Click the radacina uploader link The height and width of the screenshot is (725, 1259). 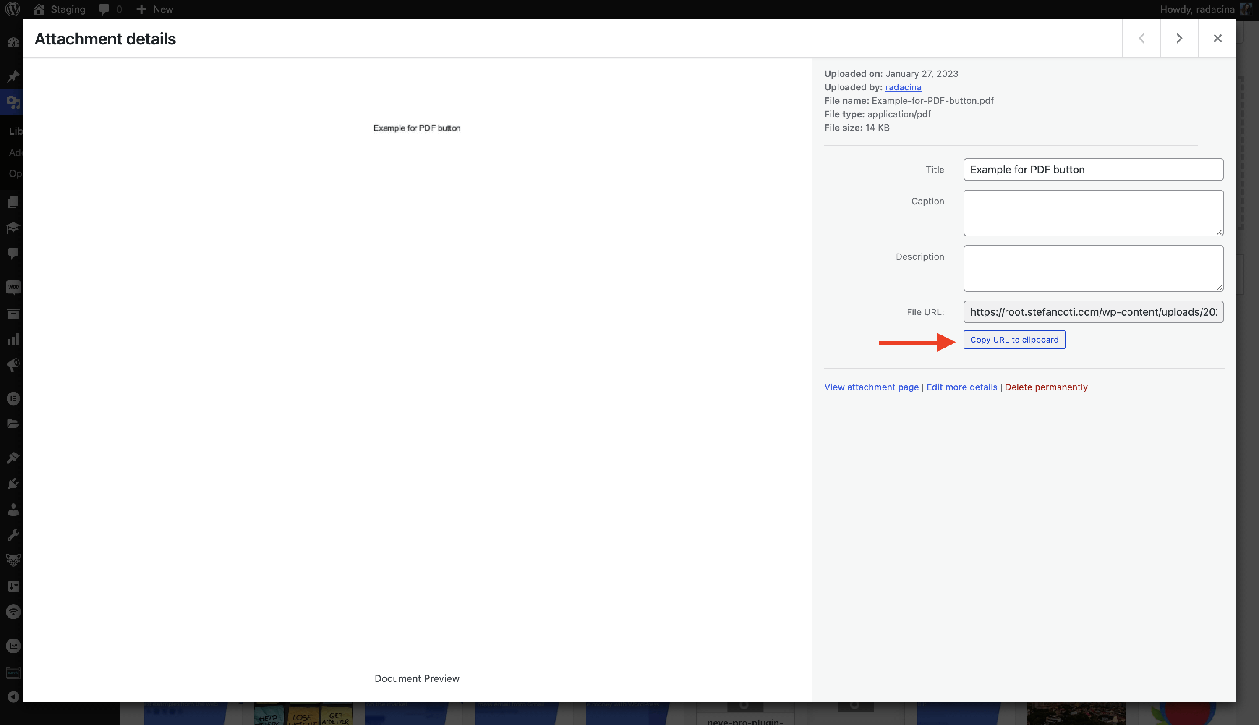pos(903,87)
